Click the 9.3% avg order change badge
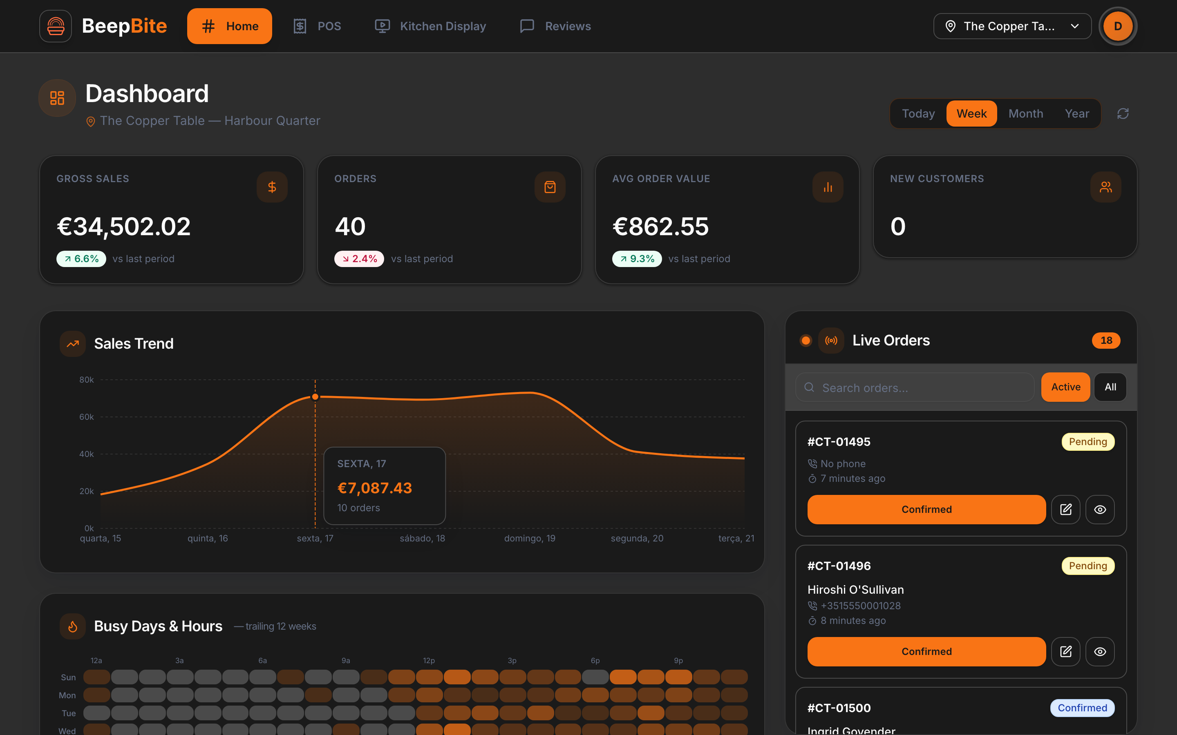 point(637,258)
